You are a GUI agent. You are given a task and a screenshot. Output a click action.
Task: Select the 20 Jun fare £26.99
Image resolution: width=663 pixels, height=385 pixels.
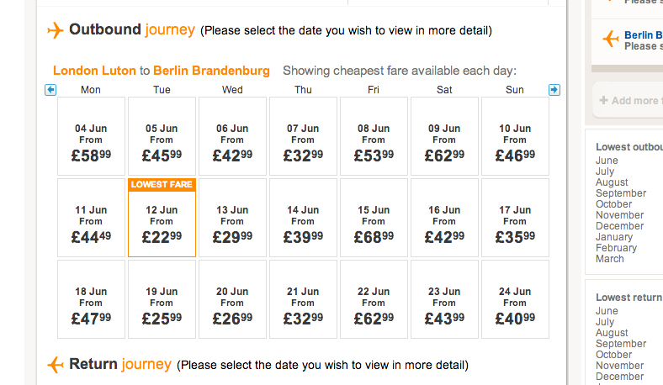232,304
